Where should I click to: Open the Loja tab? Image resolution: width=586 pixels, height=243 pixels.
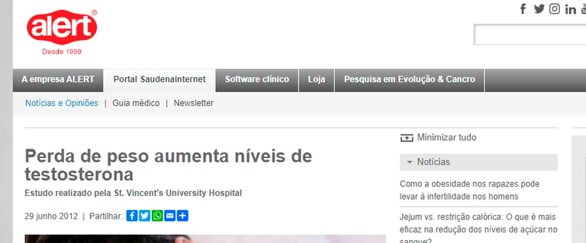[x=317, y=80]
